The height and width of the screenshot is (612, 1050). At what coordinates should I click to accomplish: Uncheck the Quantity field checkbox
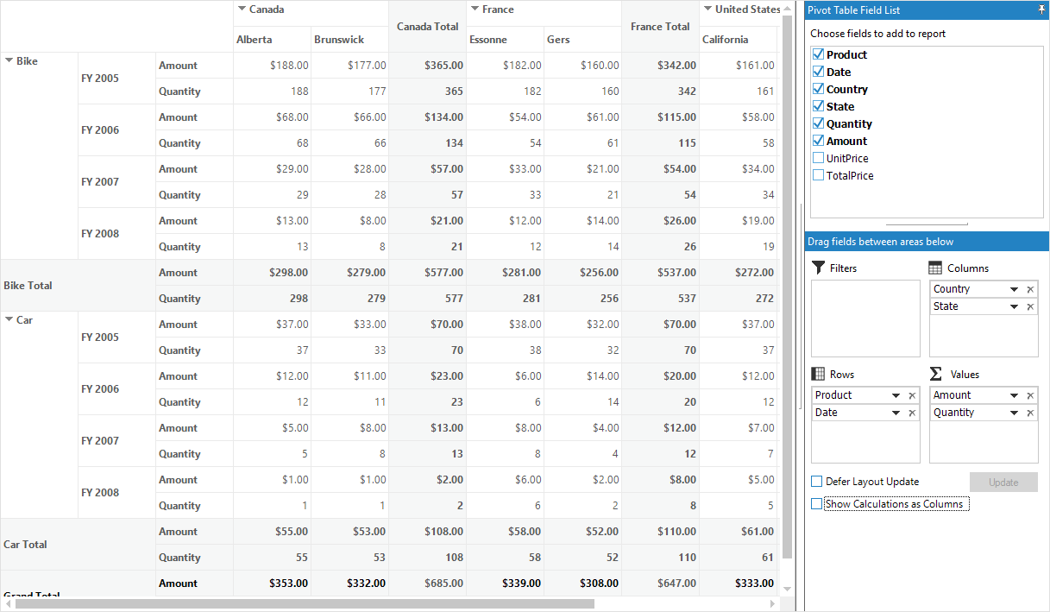(x=819, y=123)
